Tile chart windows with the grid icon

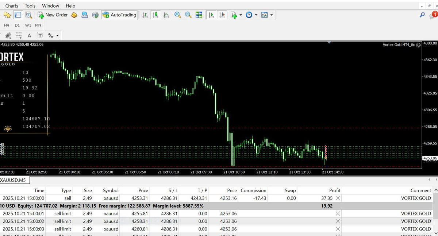pos(199,15)
